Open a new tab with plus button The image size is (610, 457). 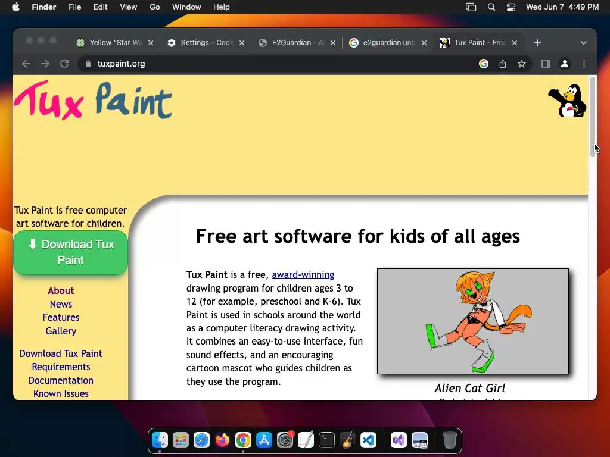pos(537,43)
